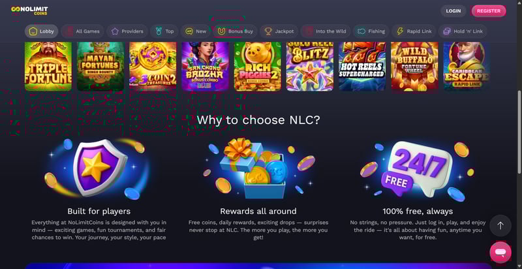The height and width of the screenshot is (269, 522).
Task: Open the Bonus Buy category
Action: pyautogui.click(x=236, y=31)
